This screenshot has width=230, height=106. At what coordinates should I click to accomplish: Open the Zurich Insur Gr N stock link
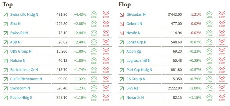24,70
